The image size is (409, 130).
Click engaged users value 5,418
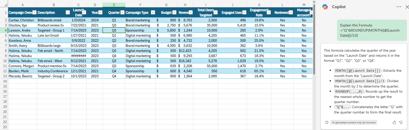[x=232, y=25]
